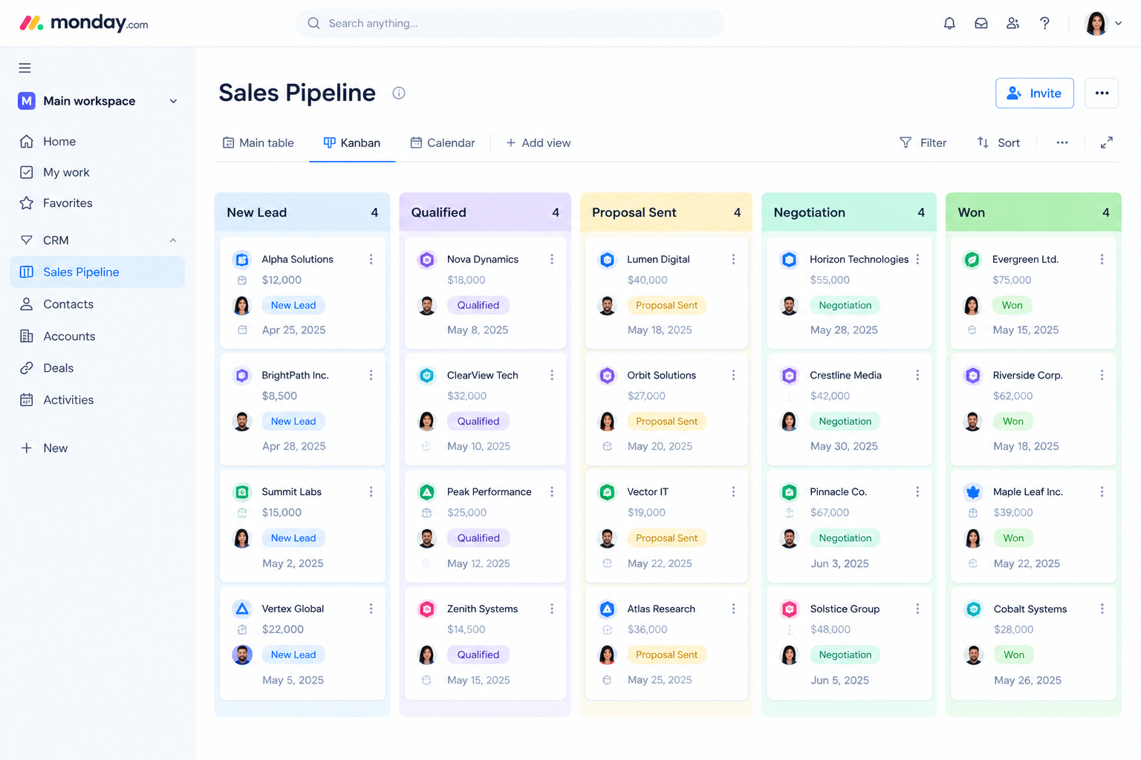Image resolution: width=1141 pixels, height=760 pixels.
Task: Click the New Lead status on BrightPath Inc.
Action: [x=293, y=422]
